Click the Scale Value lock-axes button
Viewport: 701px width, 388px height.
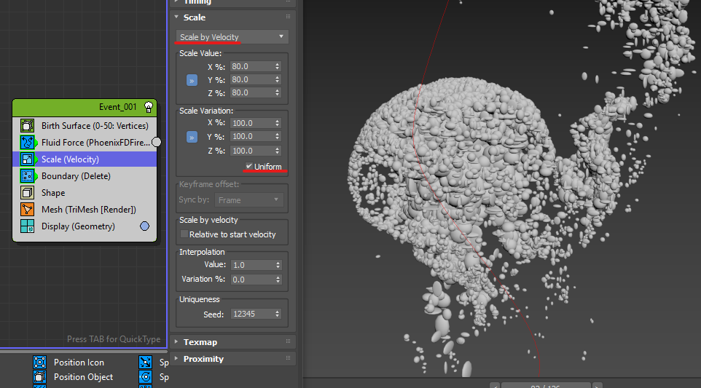pyautogui.click(x=192, y=80)
